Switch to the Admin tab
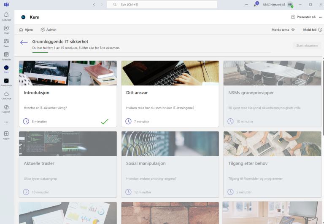This screenshot has width=324, height=224. pyautogui.click(x=49, y=30)
